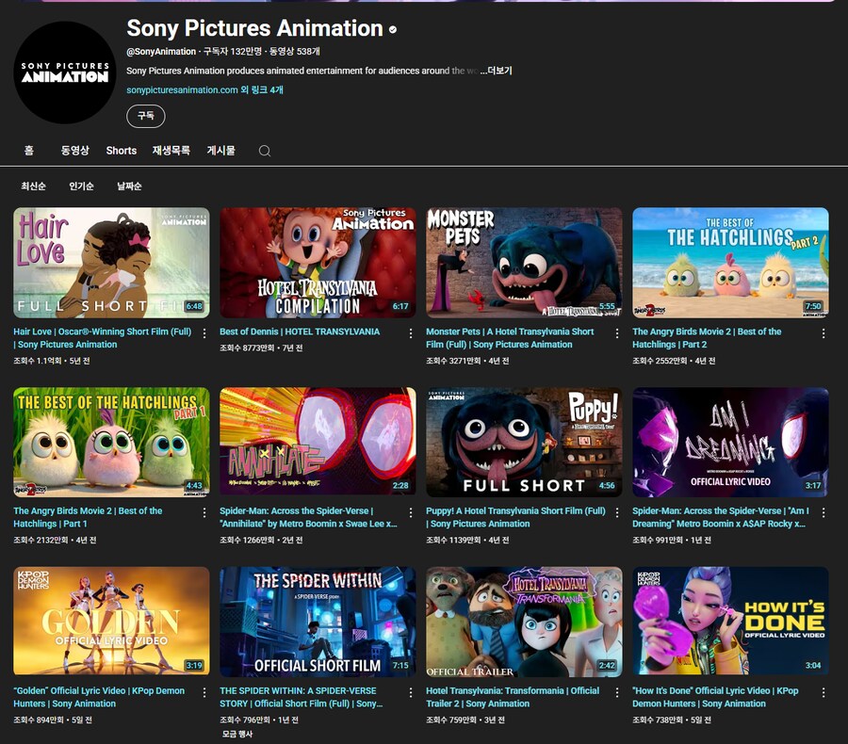Image resolution: width=848 pixels, height=744 pixels.
Task: Open options menu for Annihilate video
Action: (x=411, y=512)
